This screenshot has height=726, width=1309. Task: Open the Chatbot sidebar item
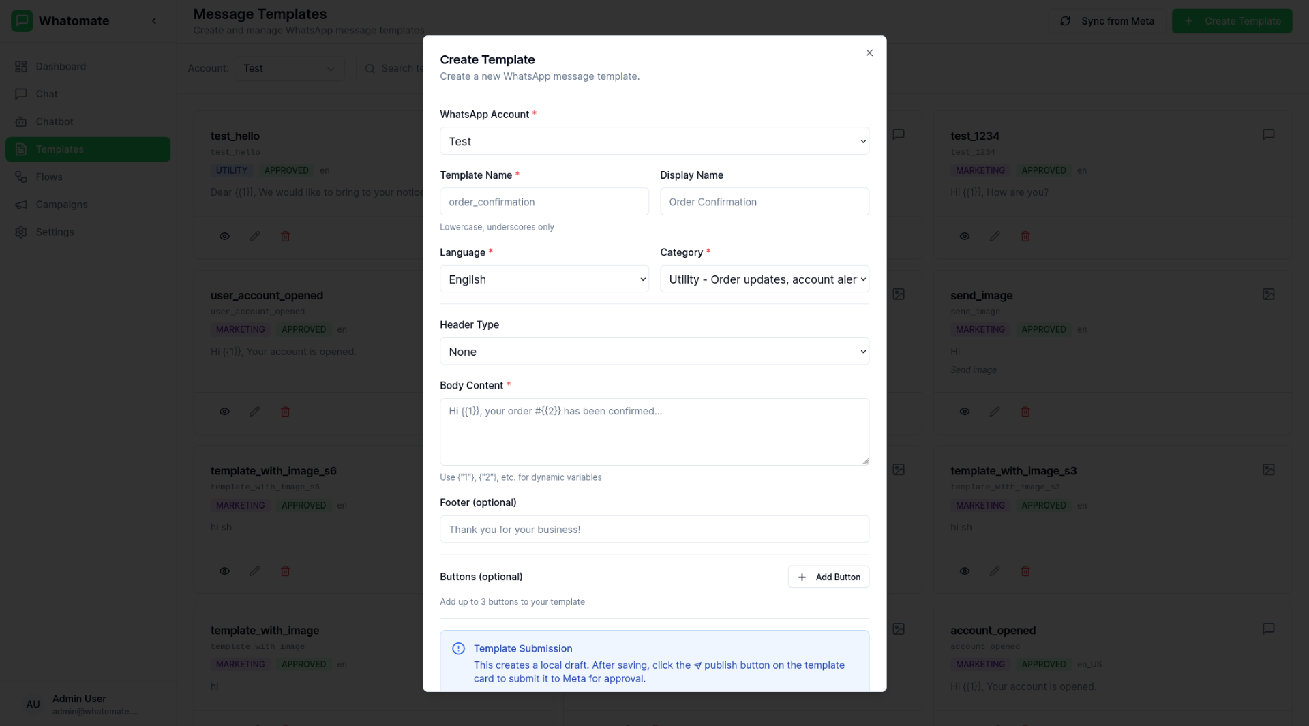(x=55, y=122)
